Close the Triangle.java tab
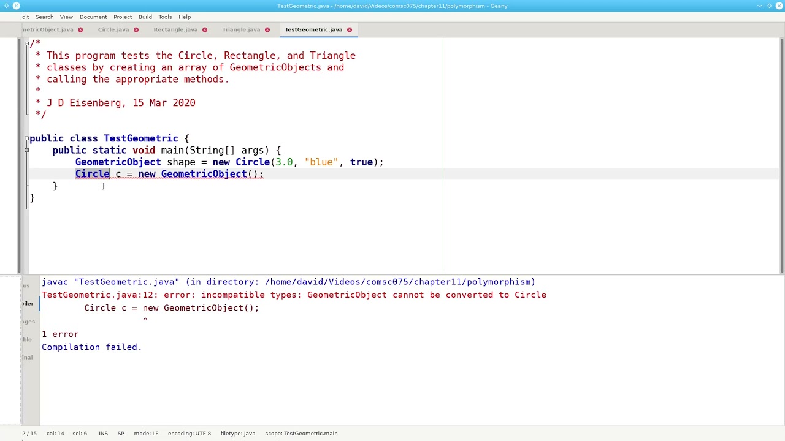Image resolution: width=785 pixels, height=441 pixels. tap(267, 29)
